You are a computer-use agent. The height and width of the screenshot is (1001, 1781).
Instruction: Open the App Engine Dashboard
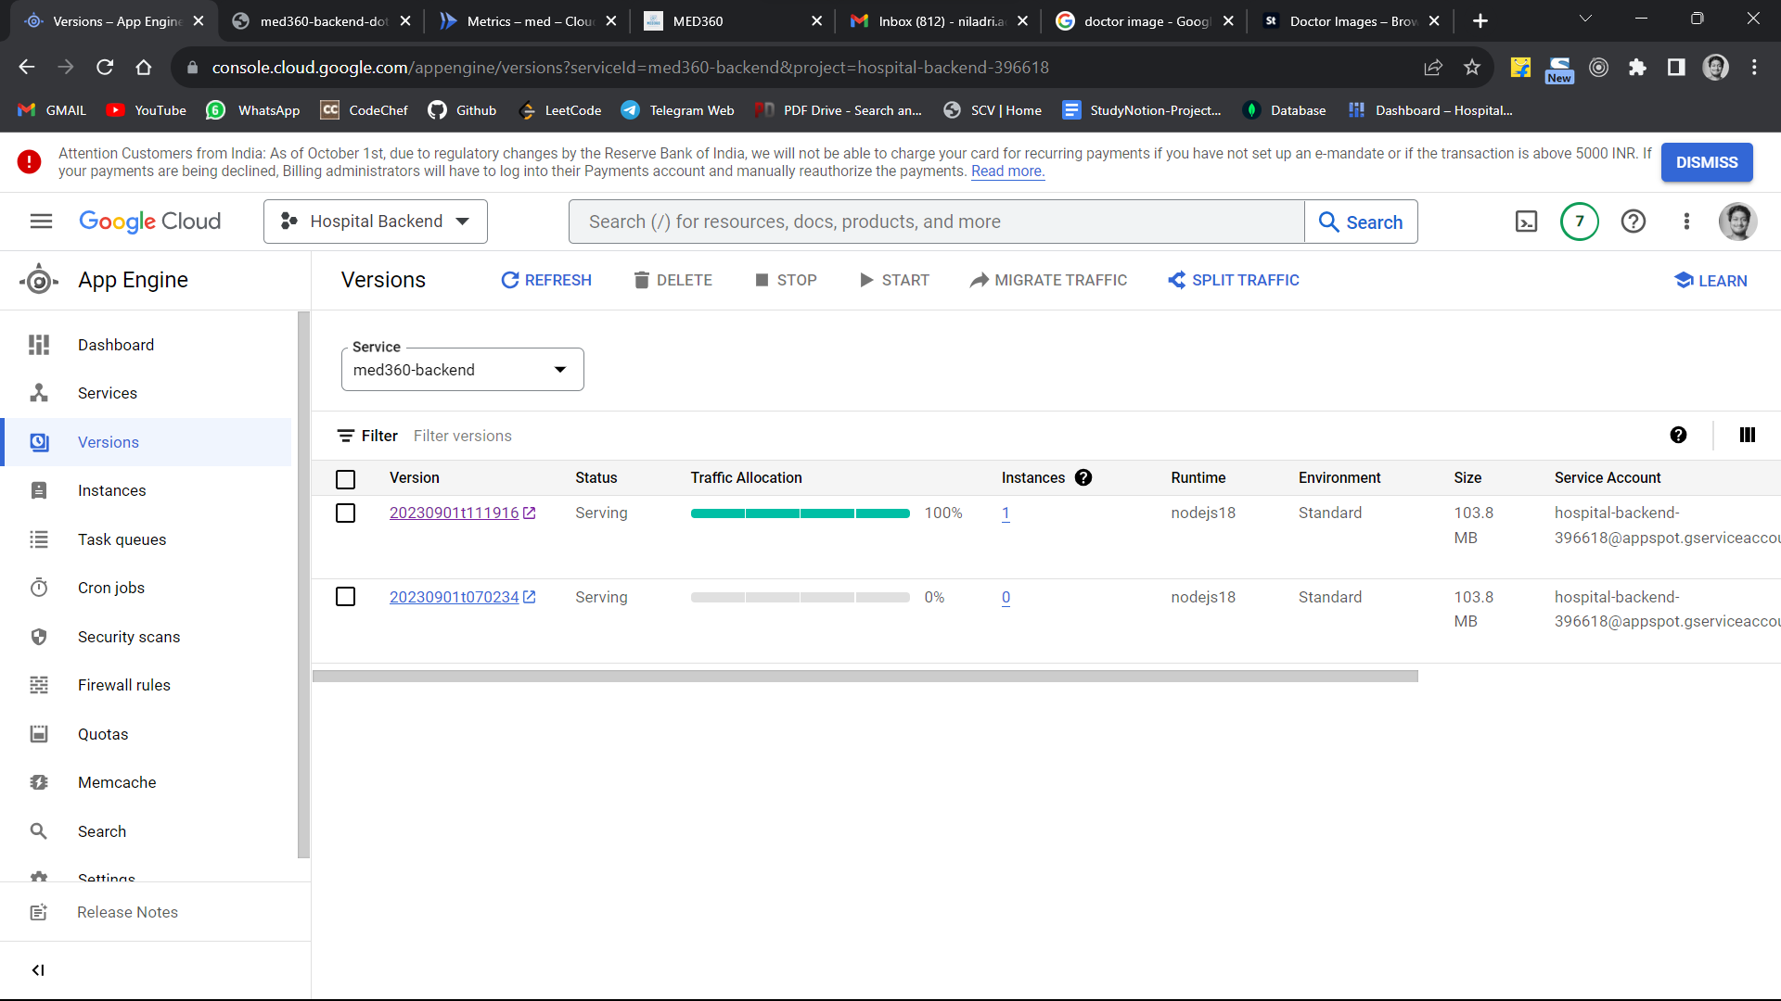[115, 344]
